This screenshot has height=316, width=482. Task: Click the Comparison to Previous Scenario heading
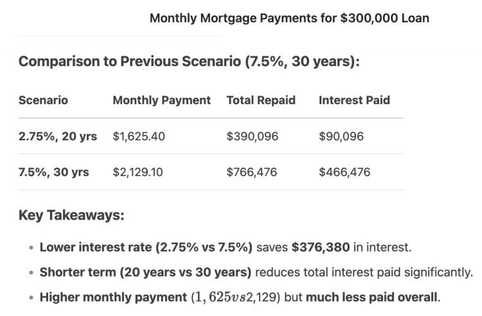[x=189, y=62]
